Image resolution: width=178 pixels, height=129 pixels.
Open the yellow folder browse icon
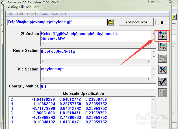pos(111,22)
